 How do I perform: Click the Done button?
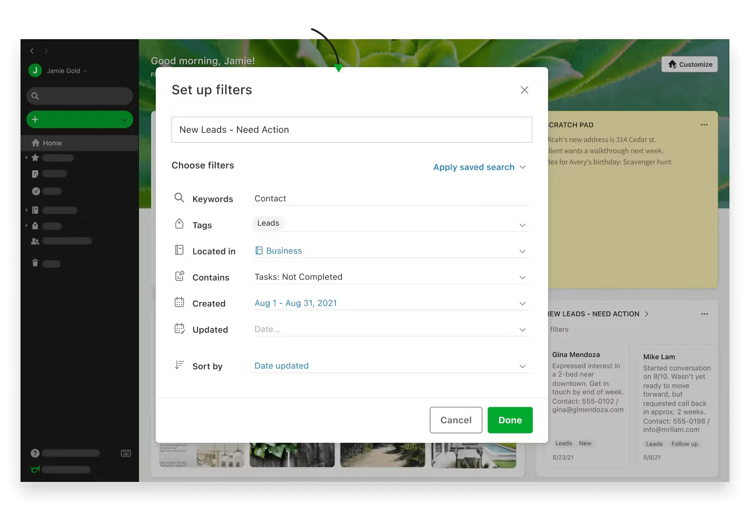point(510,420)
